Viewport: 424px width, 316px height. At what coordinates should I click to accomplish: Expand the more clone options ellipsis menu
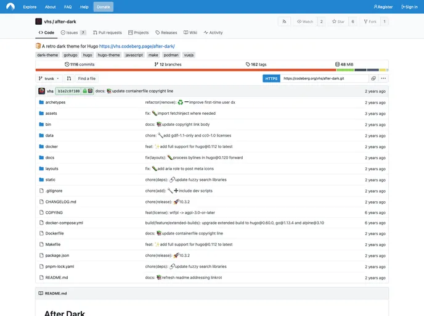[383, 78]
